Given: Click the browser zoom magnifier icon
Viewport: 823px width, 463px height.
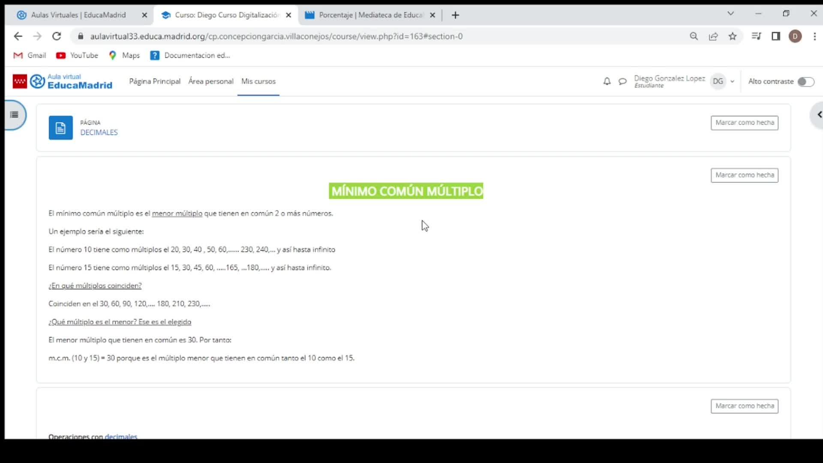Looking at the screenshot, I should pyautogui.click(x=694, y=36).
